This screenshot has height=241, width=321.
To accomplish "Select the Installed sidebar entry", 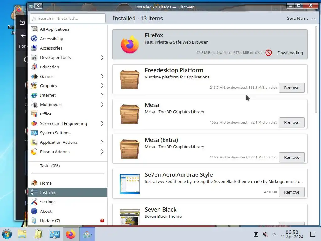I will pyautogui.click(x=68, y=192).
